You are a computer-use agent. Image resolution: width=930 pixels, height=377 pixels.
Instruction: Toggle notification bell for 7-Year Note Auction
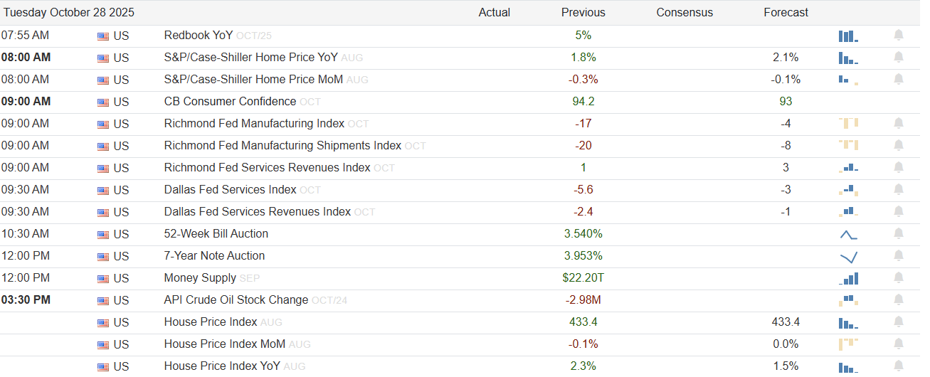point(899,256)
